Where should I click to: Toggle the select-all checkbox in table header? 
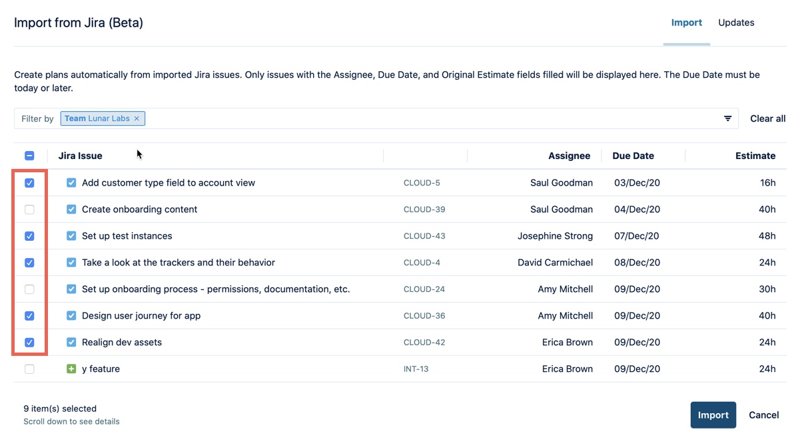coord(29,156)
